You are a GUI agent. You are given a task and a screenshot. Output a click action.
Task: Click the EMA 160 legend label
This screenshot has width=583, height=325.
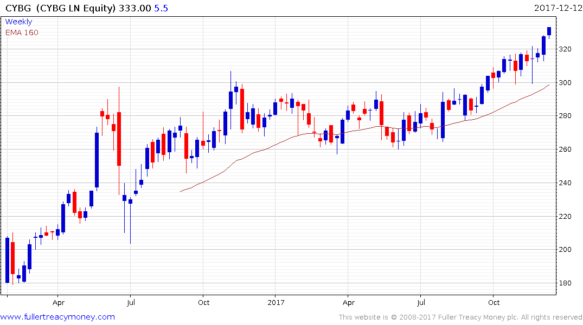coord(22,32)
